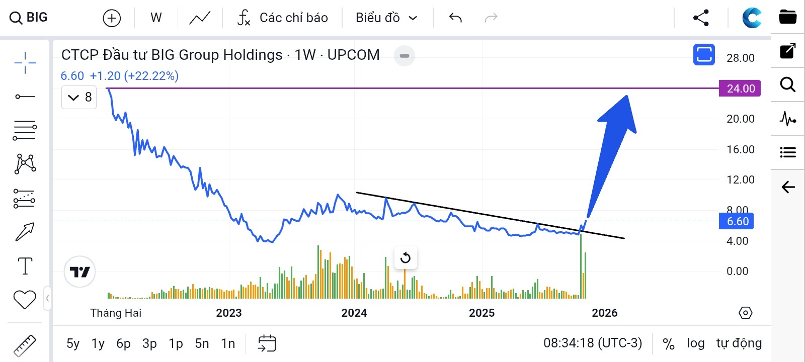Select the trend line drawing tool
This screenshot has width=805, height=362.
(x=25, y=97)
